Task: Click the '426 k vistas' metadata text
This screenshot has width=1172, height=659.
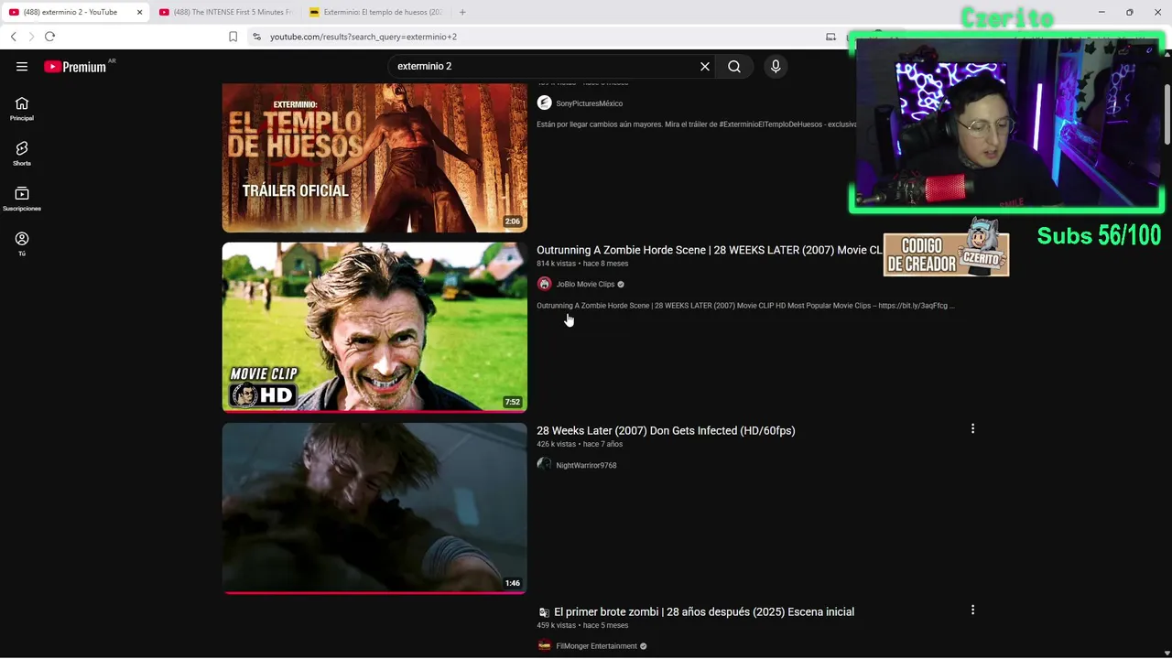Action: coord(557,444)
